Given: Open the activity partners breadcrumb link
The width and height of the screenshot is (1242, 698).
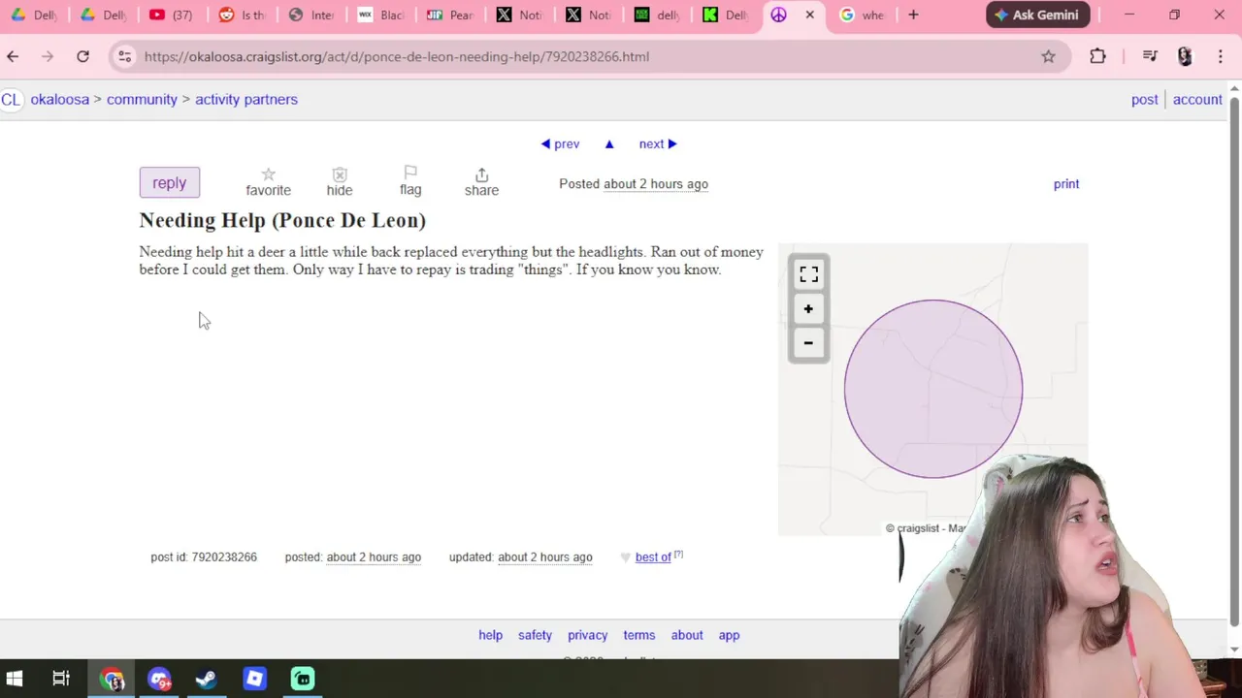Looking at the screenshot, I should [246, 99].
